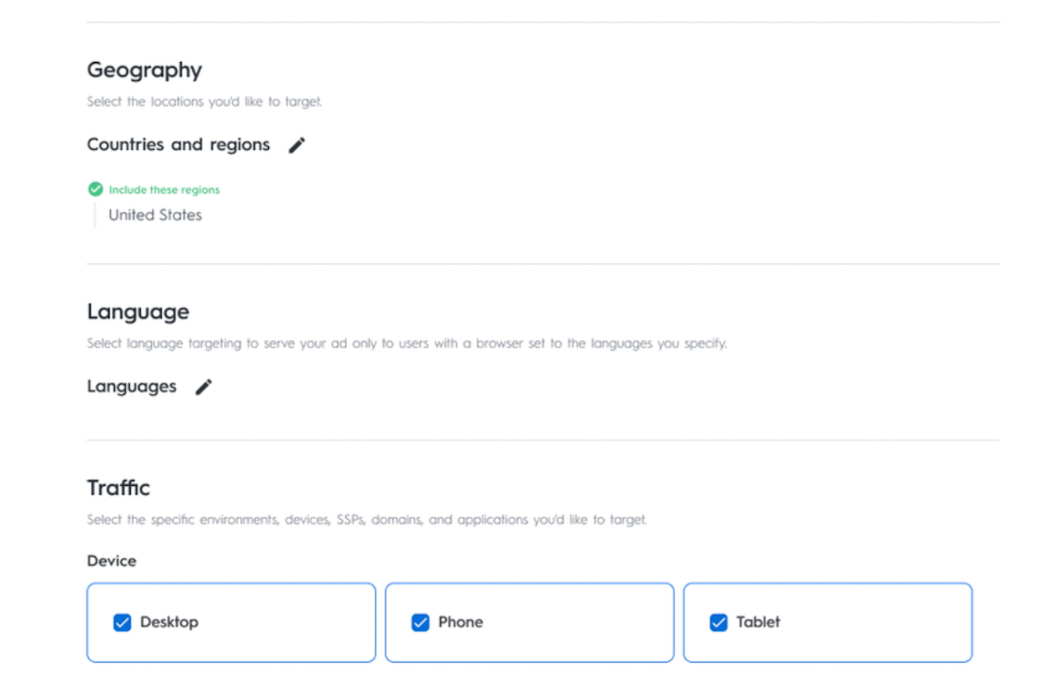Click the Countries and regions label
This screenshot has width=1059, height=682.
coord(178,145)
